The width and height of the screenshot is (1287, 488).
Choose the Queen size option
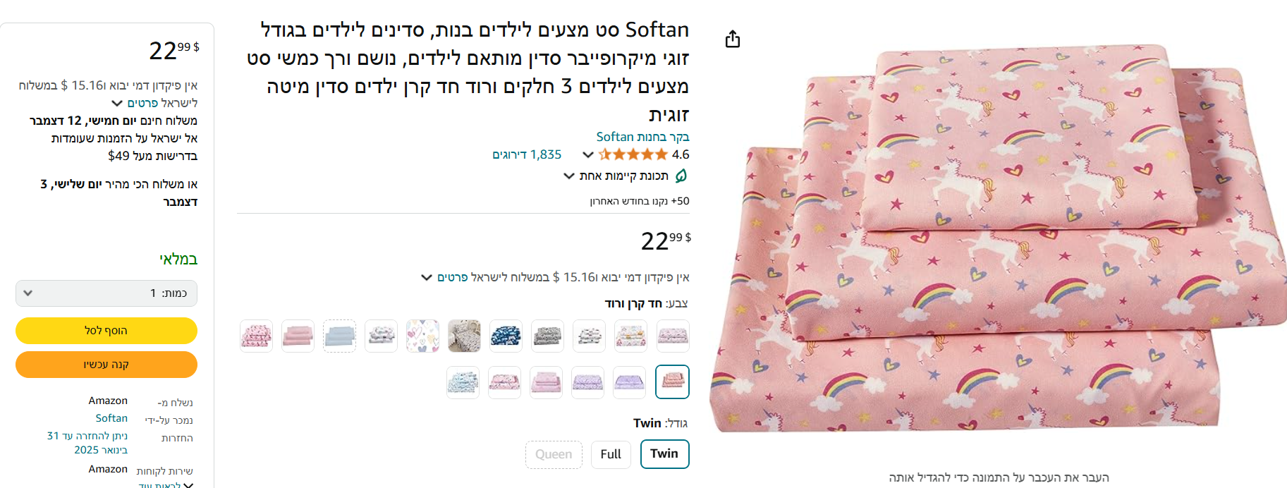point(554,454)
